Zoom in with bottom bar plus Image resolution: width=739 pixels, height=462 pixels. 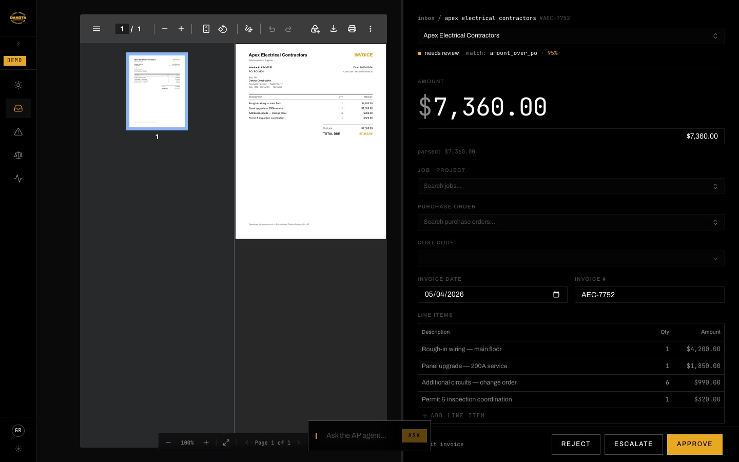coord(206,442)
